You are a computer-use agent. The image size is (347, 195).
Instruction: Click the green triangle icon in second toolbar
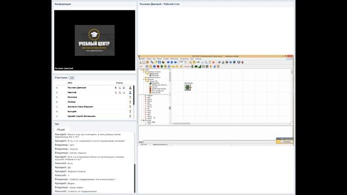(200, 67)
